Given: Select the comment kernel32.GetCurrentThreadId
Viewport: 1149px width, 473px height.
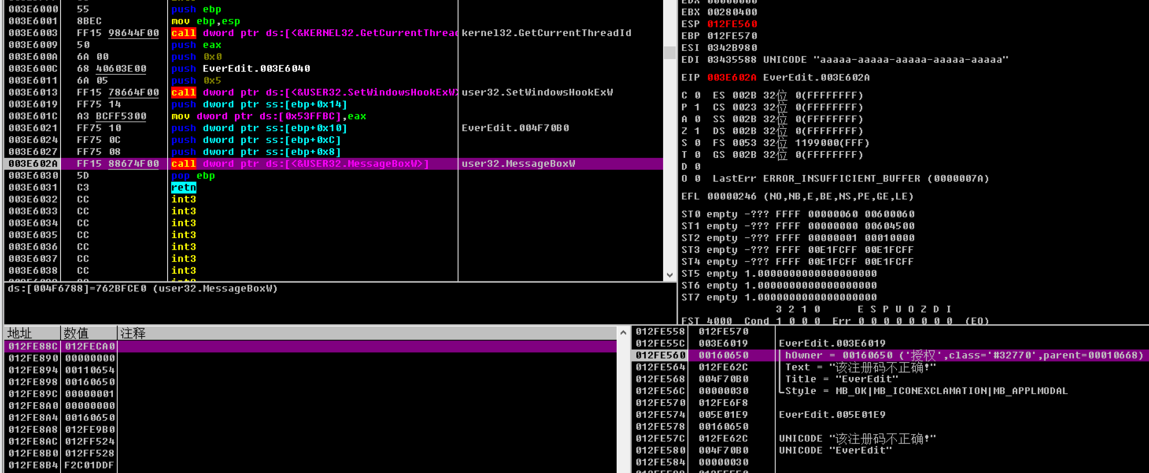Looking at the screenshot, I should (x=546, y=33).
